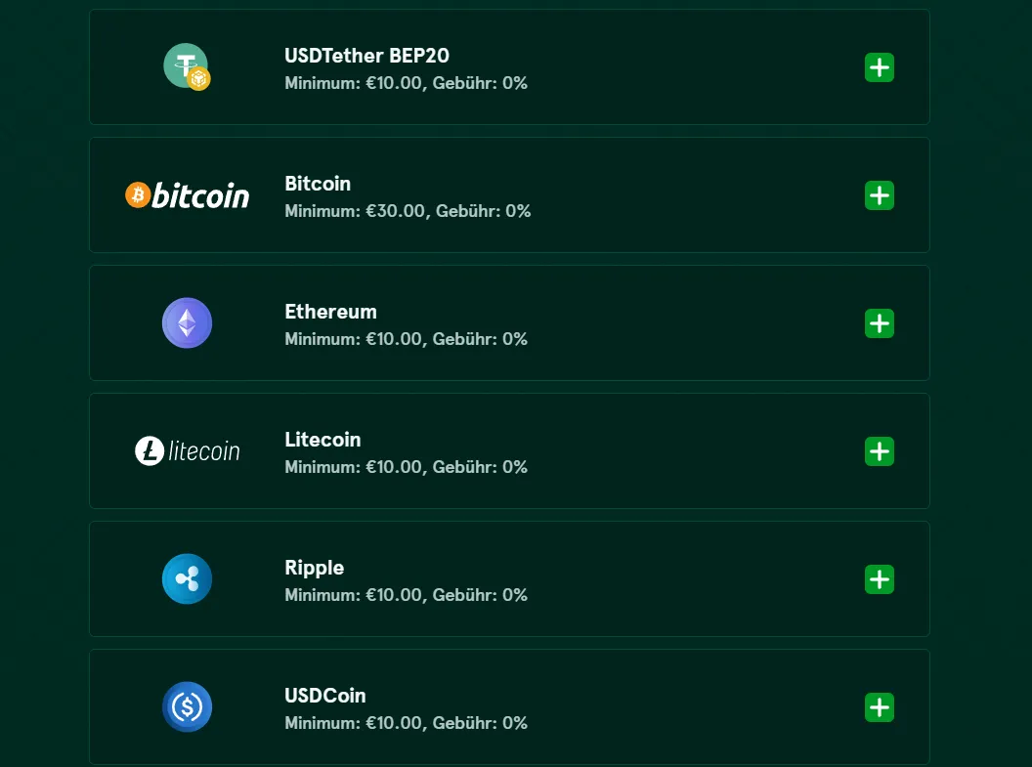
Task: Click the Ethereum diamond icon
Action: tap(187, 323)
